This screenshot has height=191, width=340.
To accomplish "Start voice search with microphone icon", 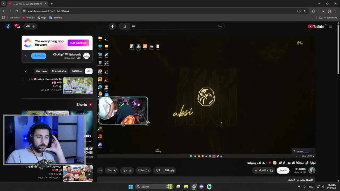I will [112, 26].
